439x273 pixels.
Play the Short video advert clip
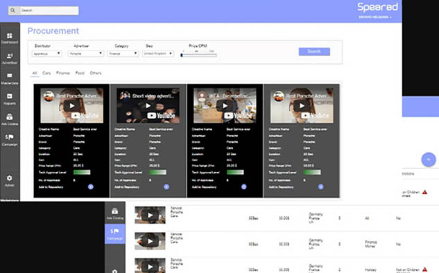148,106
